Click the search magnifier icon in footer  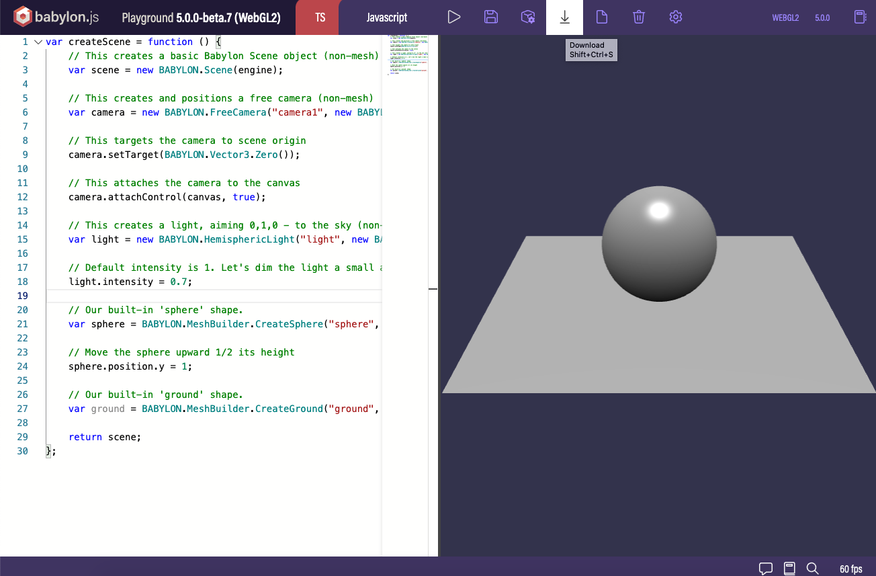click(813, 569)
